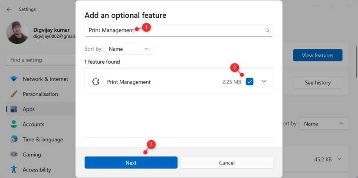Click the Personalisation paintbrush icon
This screenshot has height=178, width=358.
[14, 94]
